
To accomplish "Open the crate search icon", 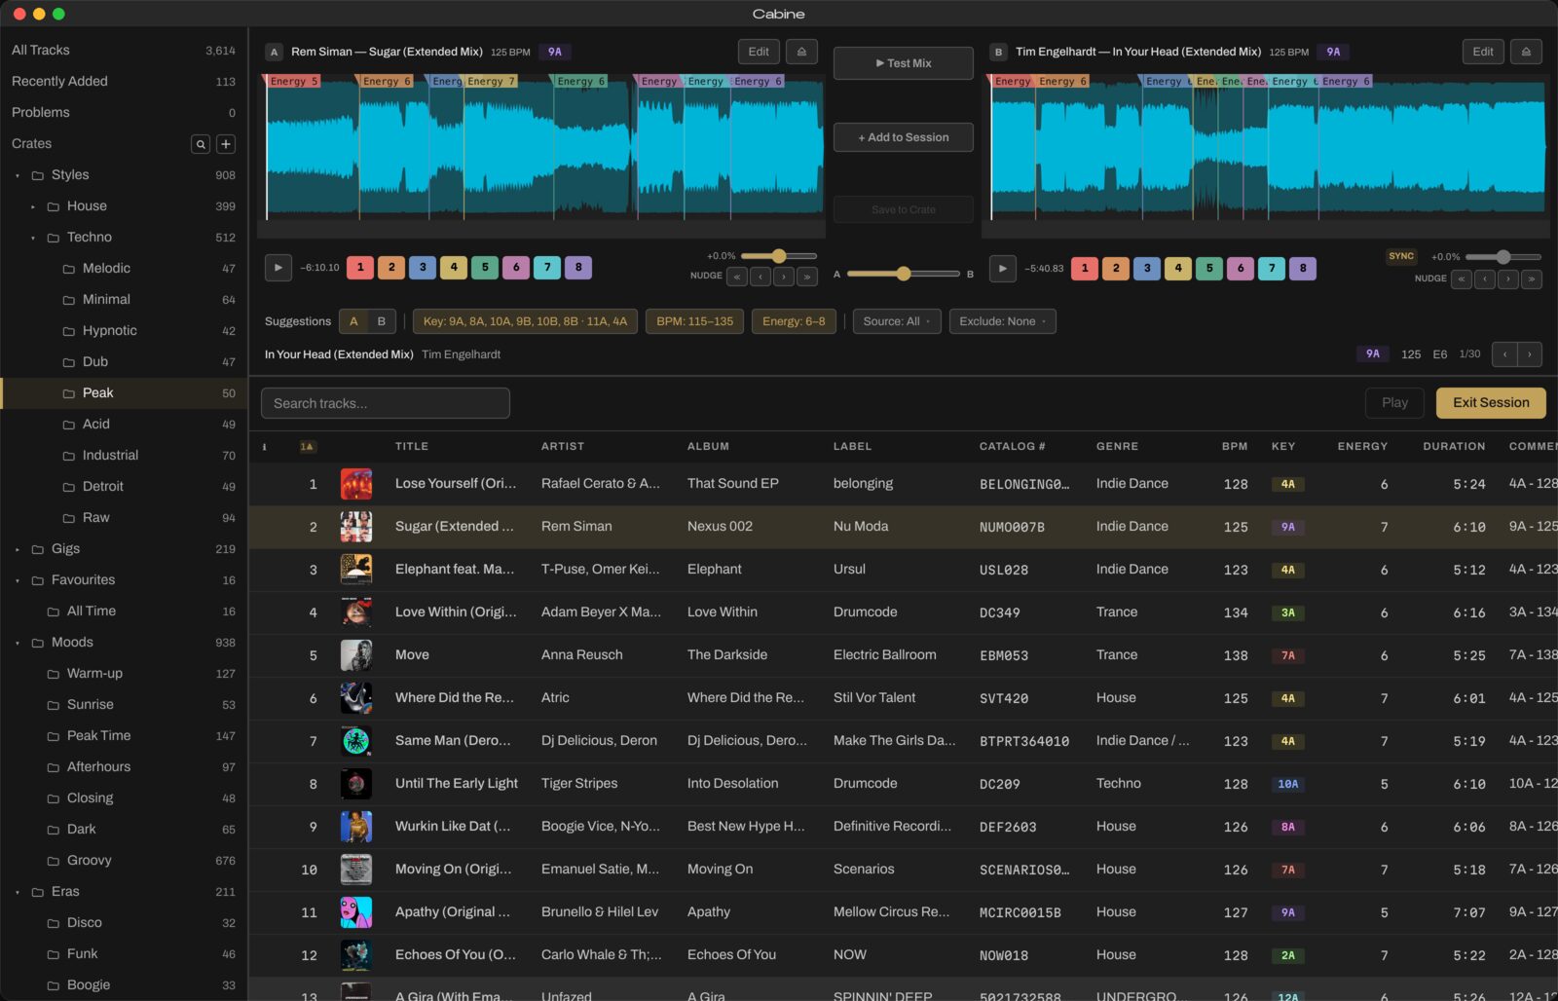I will [x=201, y=144].
